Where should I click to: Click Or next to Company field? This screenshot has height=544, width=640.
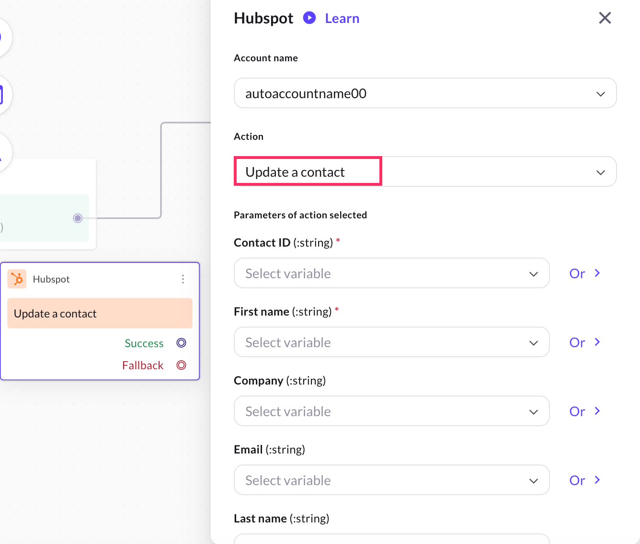(584, 411)
